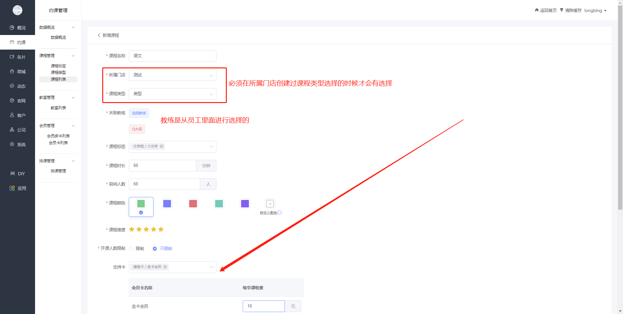Open the 会员绑卡列表 submenu item
This screenshot has height=314, width=623.
point(58,136)
